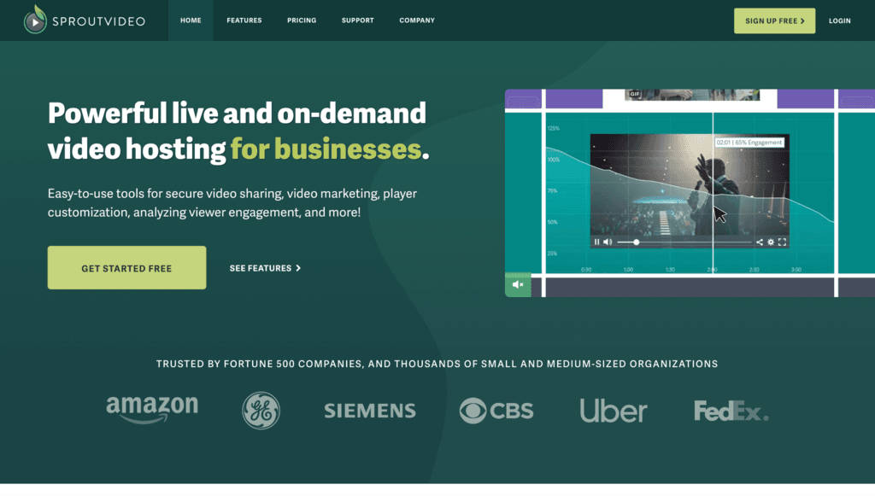Open the Company menu item
The height and width of the screenshot is (496, 875).
417,20
